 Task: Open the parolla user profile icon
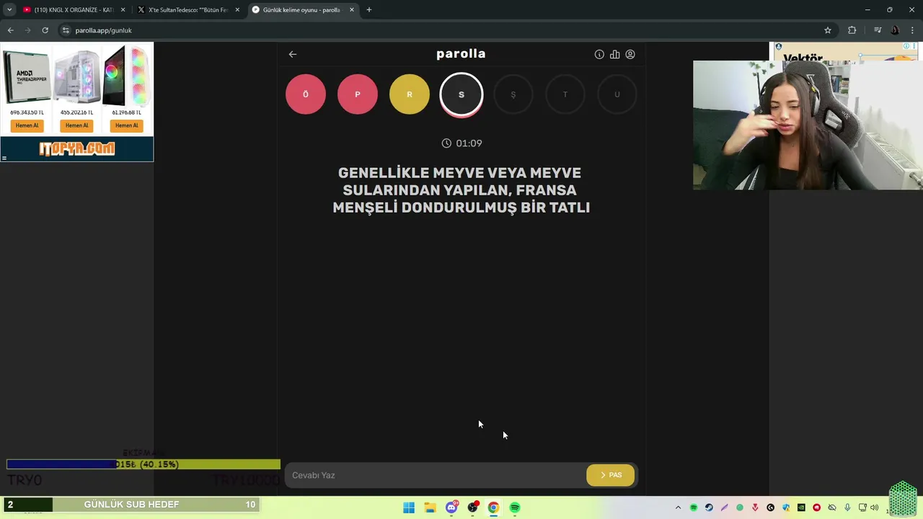[630, 54]
